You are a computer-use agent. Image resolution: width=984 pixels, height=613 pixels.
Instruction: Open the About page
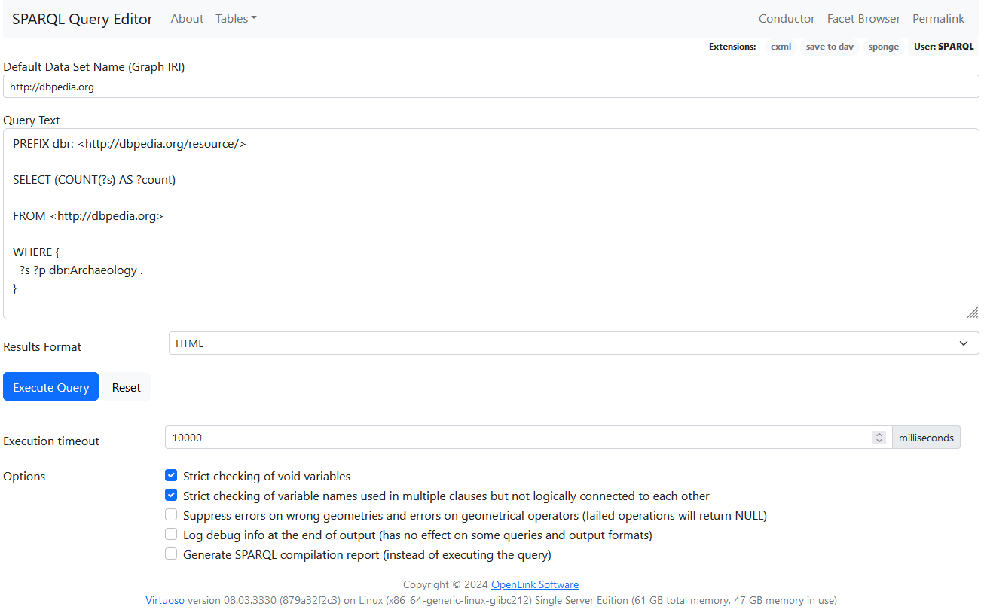(187, 19)
